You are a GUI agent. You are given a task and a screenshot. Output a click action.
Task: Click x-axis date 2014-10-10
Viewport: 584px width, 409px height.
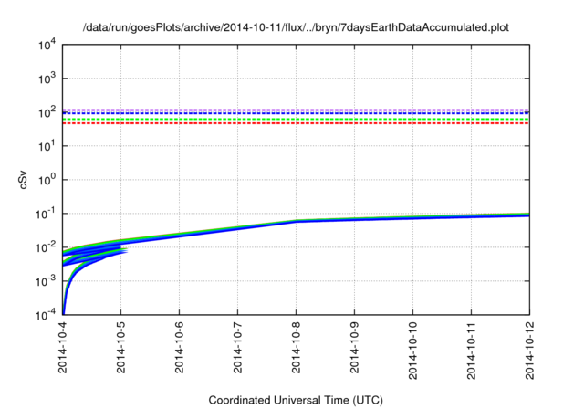(413, 351)
